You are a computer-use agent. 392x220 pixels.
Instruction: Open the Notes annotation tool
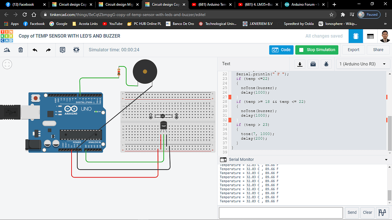click(x=62, y=50)
